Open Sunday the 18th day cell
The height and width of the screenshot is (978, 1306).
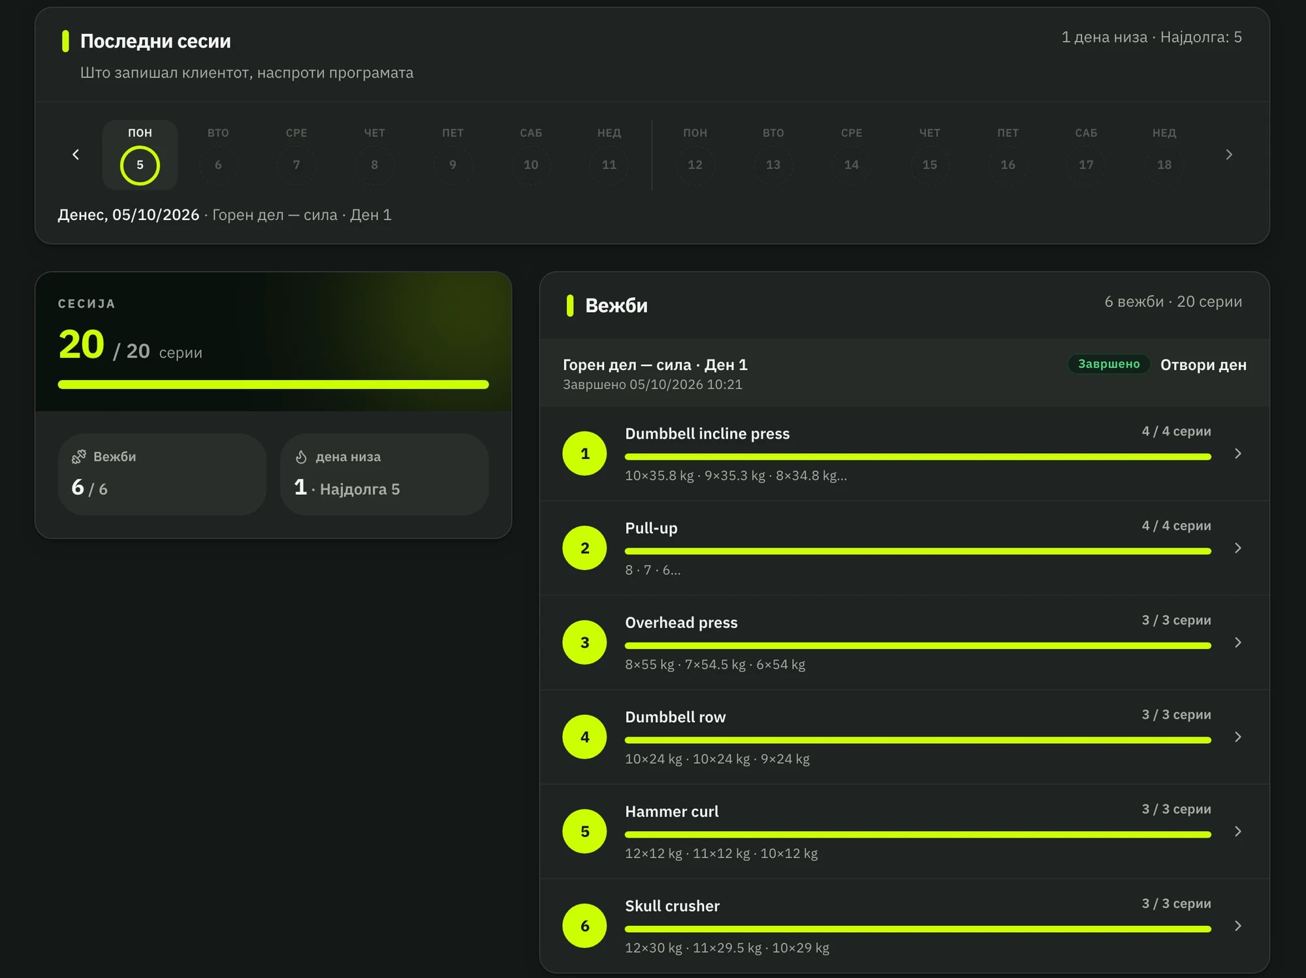pos(1164,155)
